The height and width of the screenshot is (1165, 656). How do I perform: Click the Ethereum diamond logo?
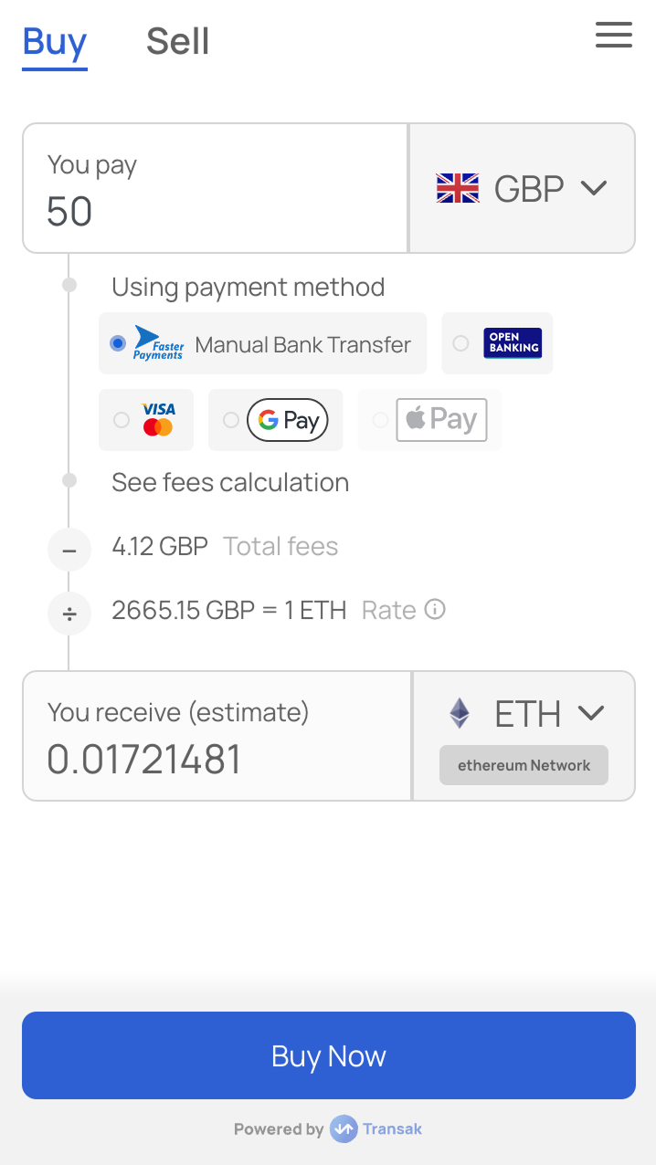coord(460,713)
